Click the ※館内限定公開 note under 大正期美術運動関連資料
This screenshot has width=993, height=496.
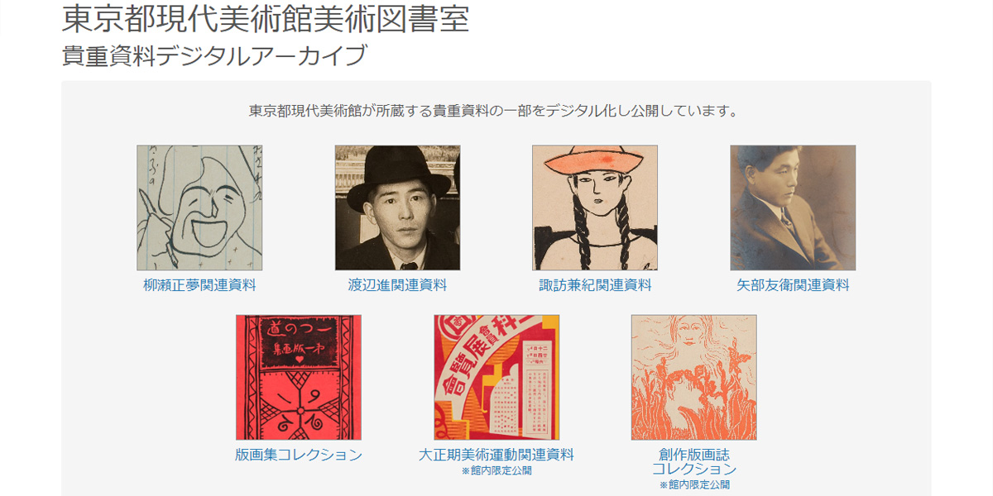[x=496, y=471]
